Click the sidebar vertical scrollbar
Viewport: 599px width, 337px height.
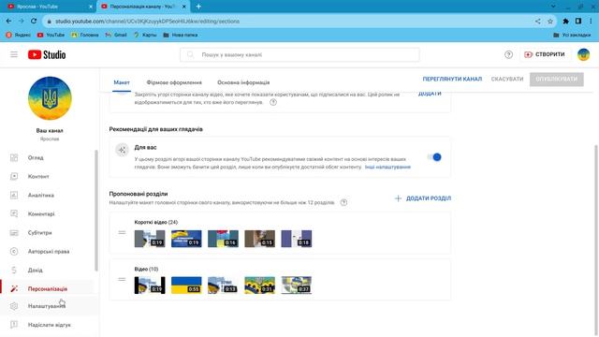tap(96, 210)
